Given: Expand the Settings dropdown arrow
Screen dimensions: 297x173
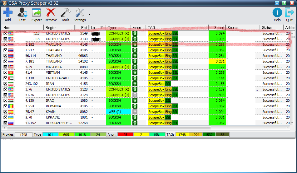Looking at the screenshot, I should point(89,15).
